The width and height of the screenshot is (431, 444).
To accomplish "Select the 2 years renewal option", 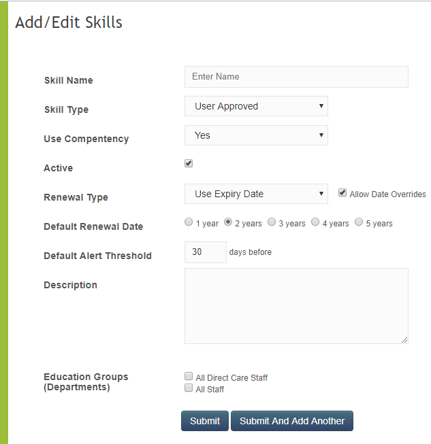I will 228,222.
